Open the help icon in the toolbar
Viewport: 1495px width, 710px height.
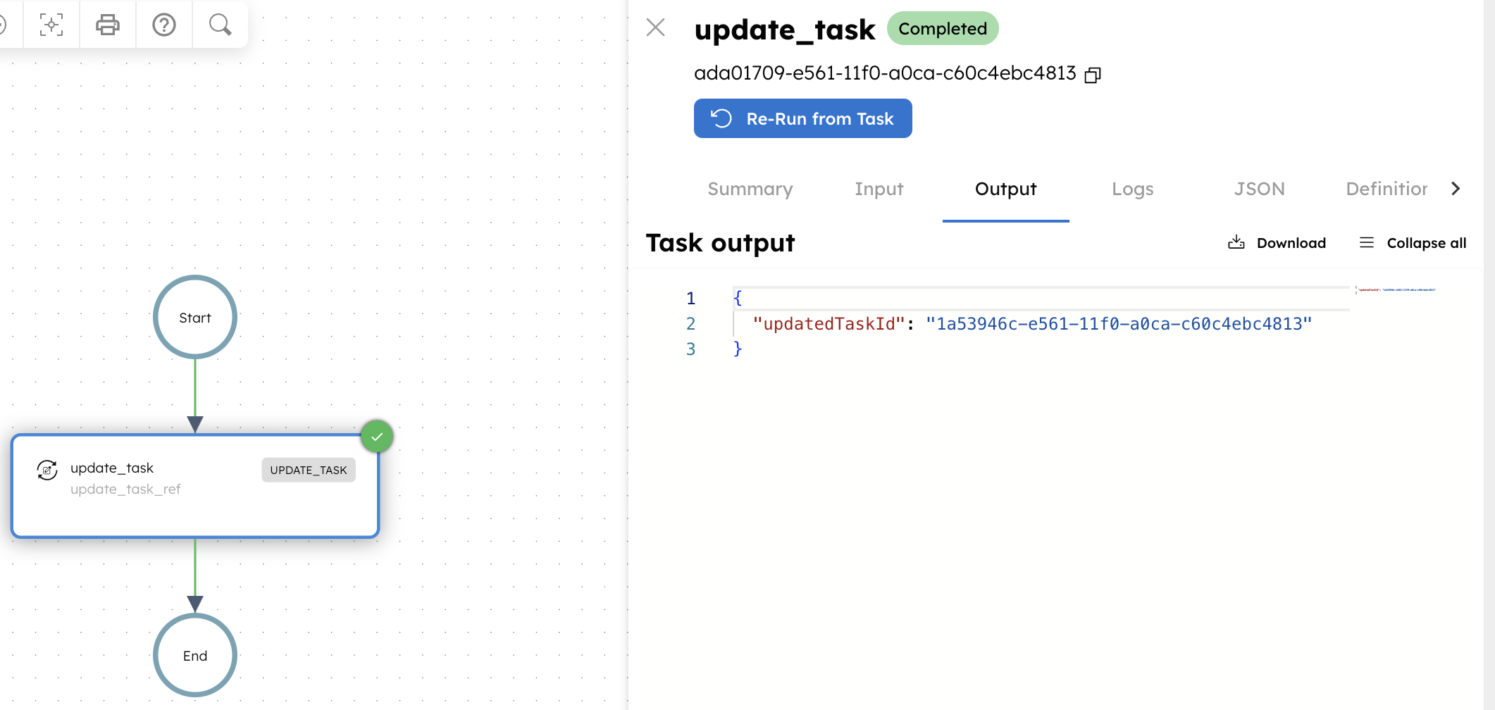coord(163,25)
